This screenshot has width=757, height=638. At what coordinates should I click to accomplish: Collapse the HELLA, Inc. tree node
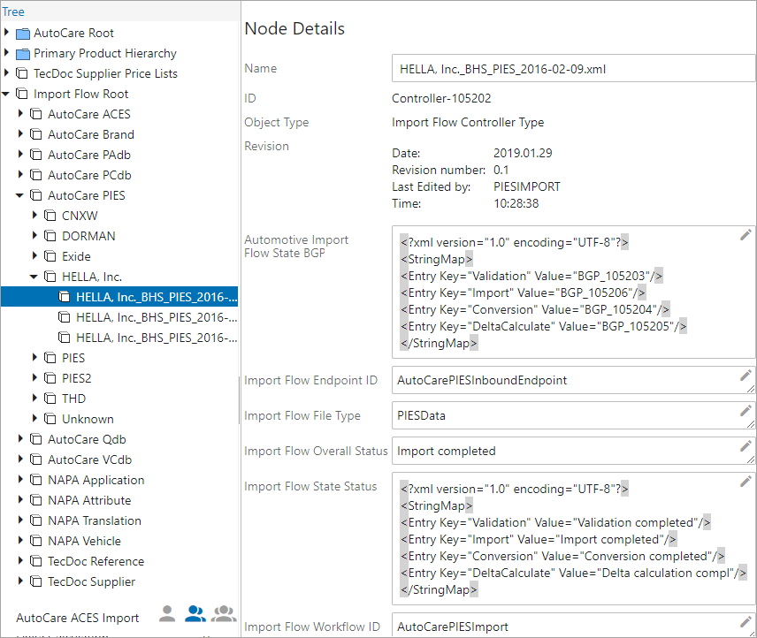(34, 277)
